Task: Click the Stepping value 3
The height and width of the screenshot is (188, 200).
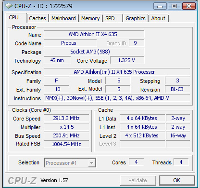Action: point(177,81)
